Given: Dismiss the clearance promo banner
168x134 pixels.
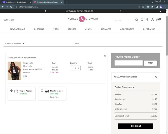Looking at the screenshot, I should pos(160,11).
